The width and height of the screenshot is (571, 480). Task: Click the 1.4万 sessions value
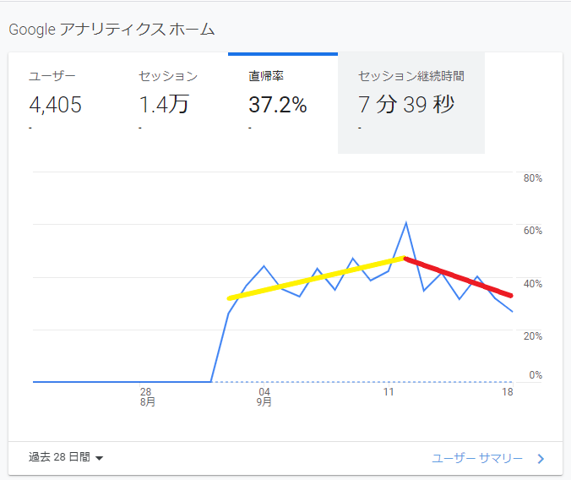point(164,106)
